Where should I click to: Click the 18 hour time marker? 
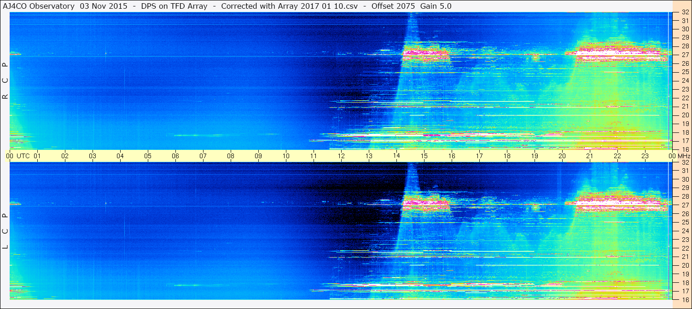point(507,156)
